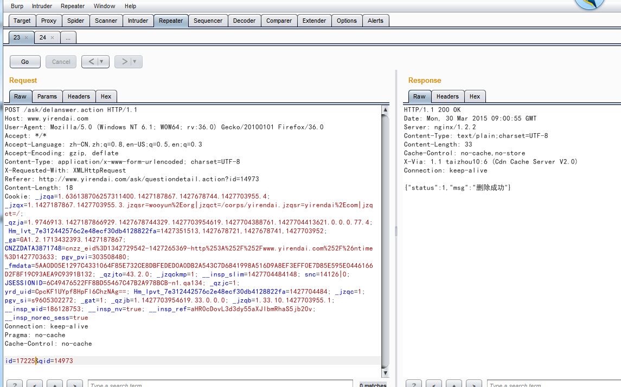621x387 pixels.
Task: Switch to the Alerts tab
Action: [375, 21]
